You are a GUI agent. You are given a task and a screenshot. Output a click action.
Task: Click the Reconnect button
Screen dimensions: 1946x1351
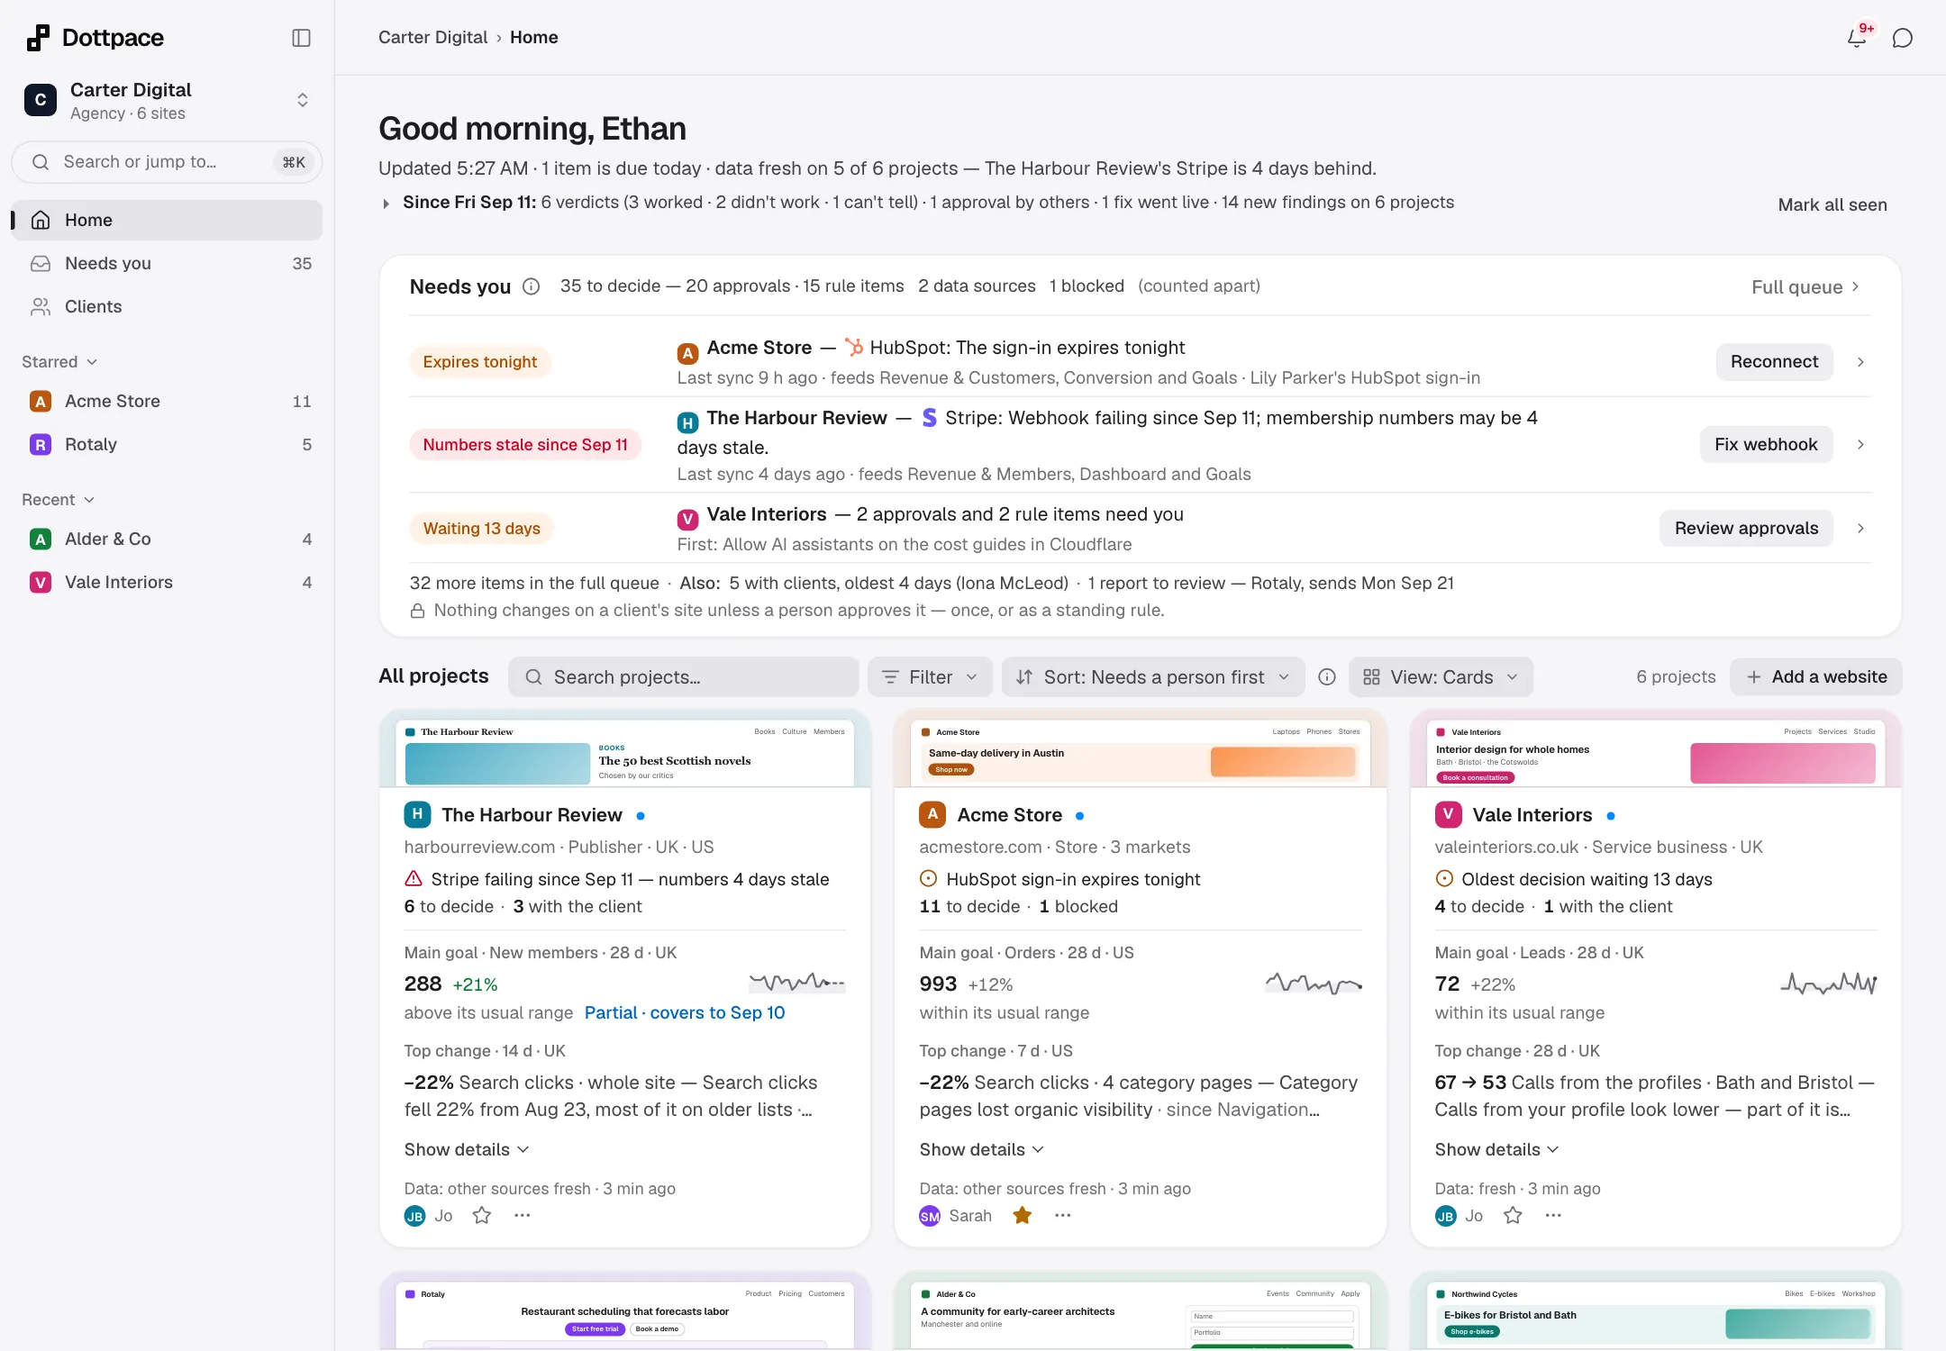pyautogui.click(x=1774, y=362)
